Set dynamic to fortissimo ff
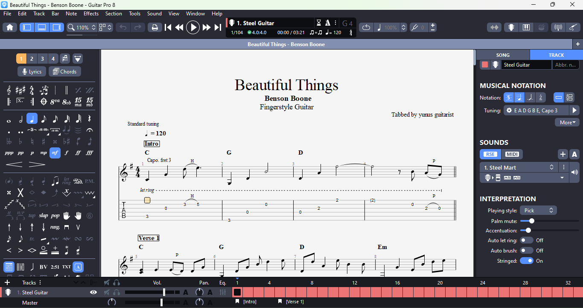Screen dimensions: 583x308 [78, 153]
